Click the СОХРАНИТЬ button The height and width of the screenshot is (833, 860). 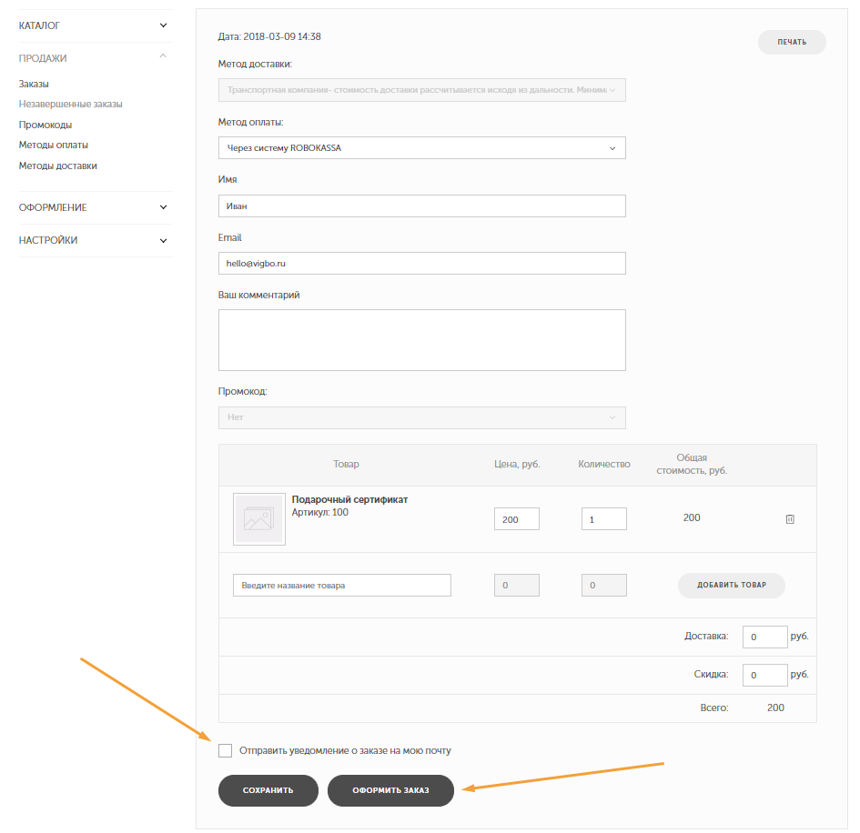pos(268,790)
